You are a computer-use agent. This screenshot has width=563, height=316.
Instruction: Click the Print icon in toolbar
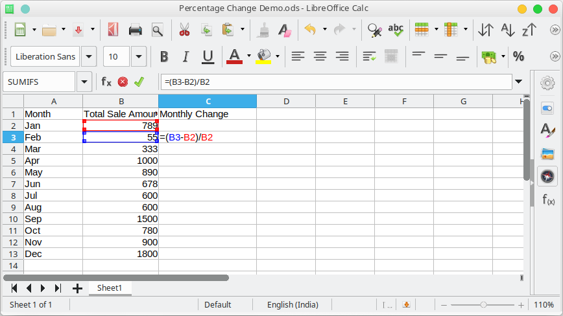(135, 30)
